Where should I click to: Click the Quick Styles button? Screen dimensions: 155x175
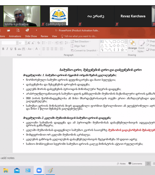pyautogui.click(x=141, y=46)
